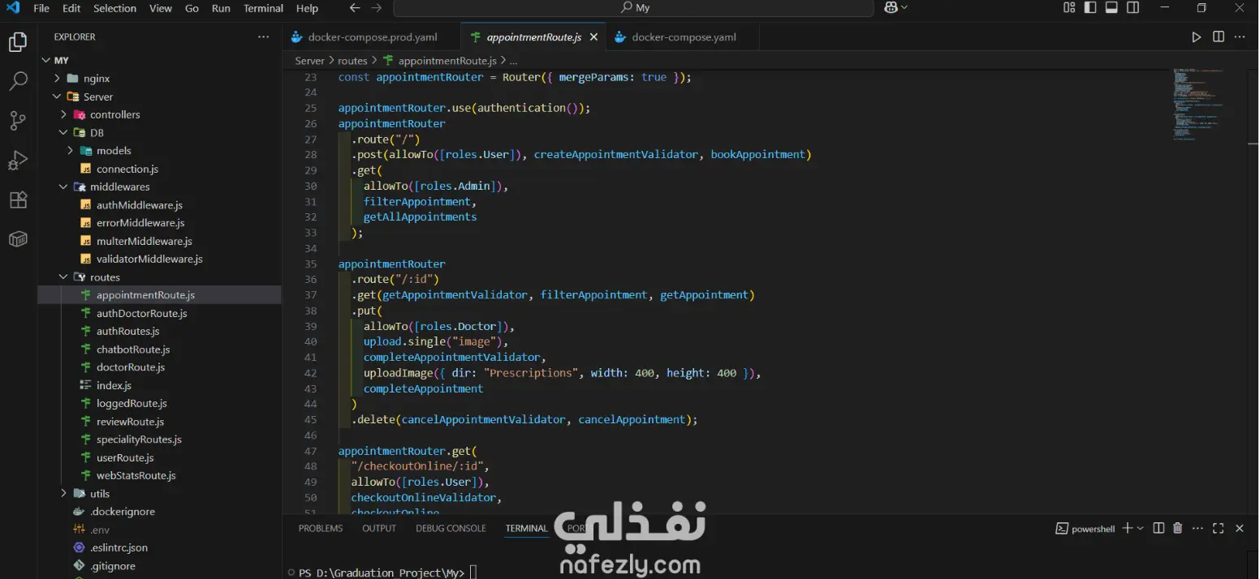Split the editor to the right

coord(1218,37)
